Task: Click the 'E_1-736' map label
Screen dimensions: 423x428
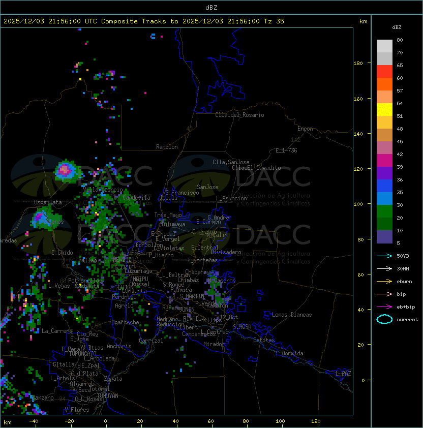Action: (286, 150)
